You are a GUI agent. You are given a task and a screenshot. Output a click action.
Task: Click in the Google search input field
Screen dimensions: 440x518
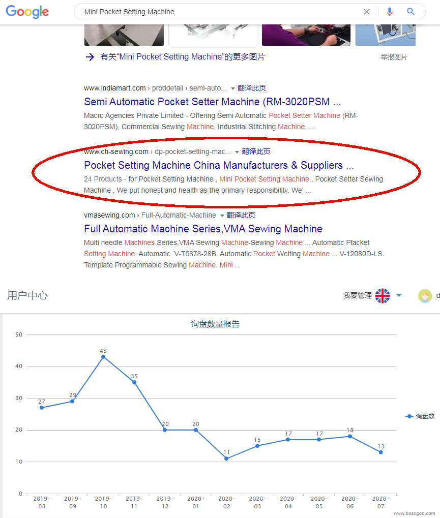click(x=219, y=12)
